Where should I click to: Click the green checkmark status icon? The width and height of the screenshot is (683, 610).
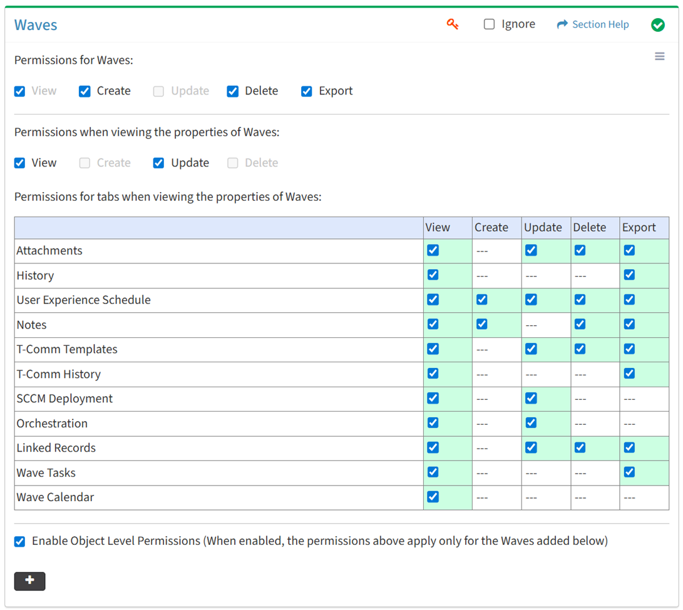(657, 25)
